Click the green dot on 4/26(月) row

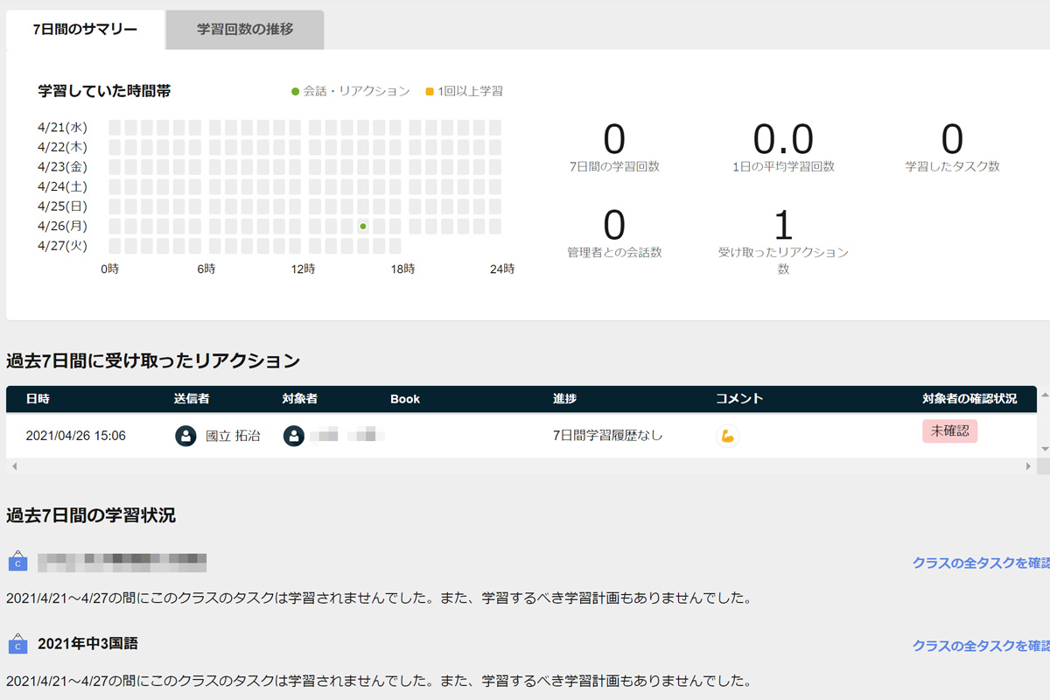(x=362, y=227)
